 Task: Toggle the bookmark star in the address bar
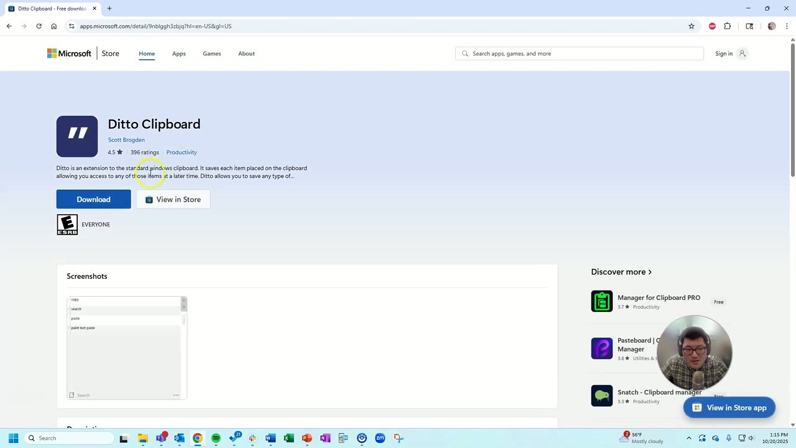click(691, 26)
